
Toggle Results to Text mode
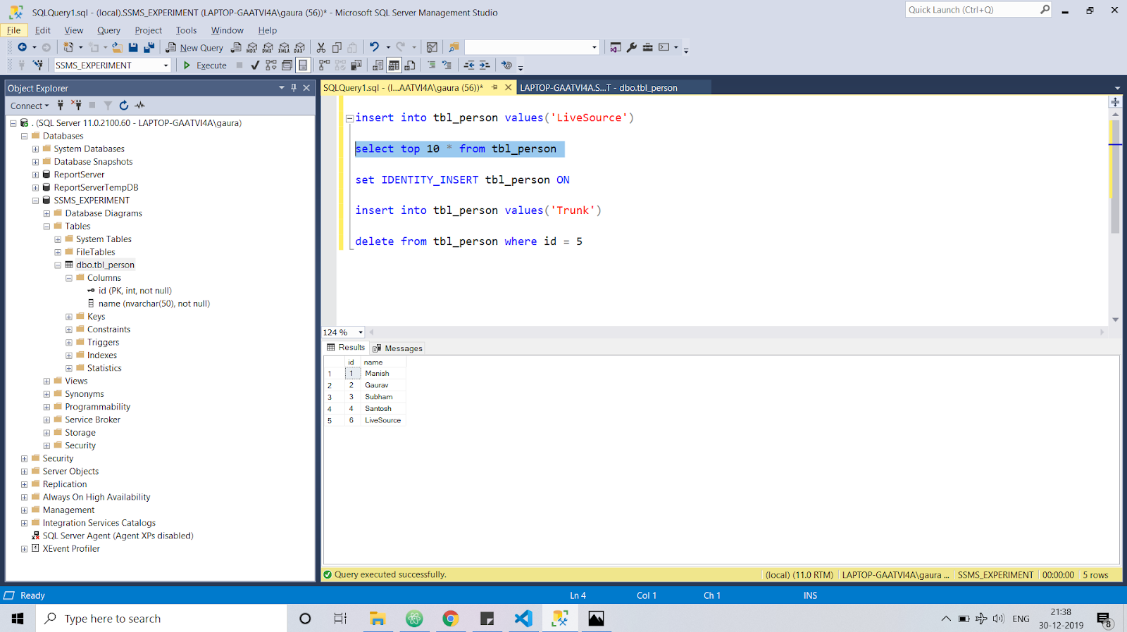click(378, 65)
